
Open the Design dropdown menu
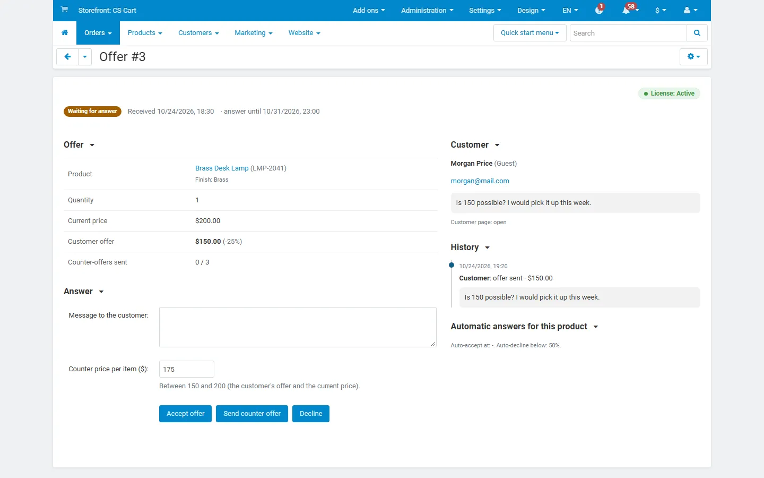531,11
